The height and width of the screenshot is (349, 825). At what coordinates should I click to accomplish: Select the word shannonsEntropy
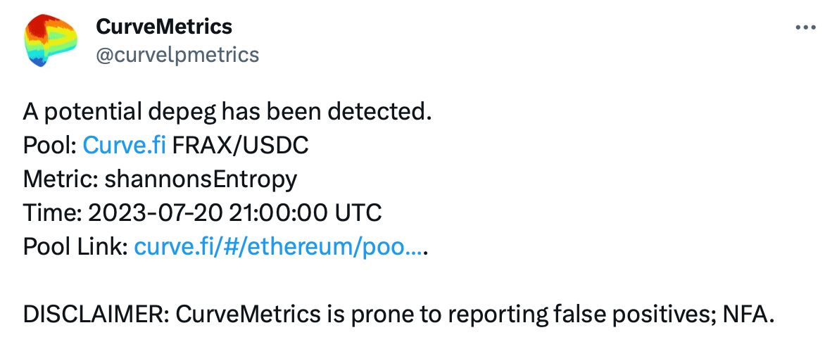tap(201, 180)
